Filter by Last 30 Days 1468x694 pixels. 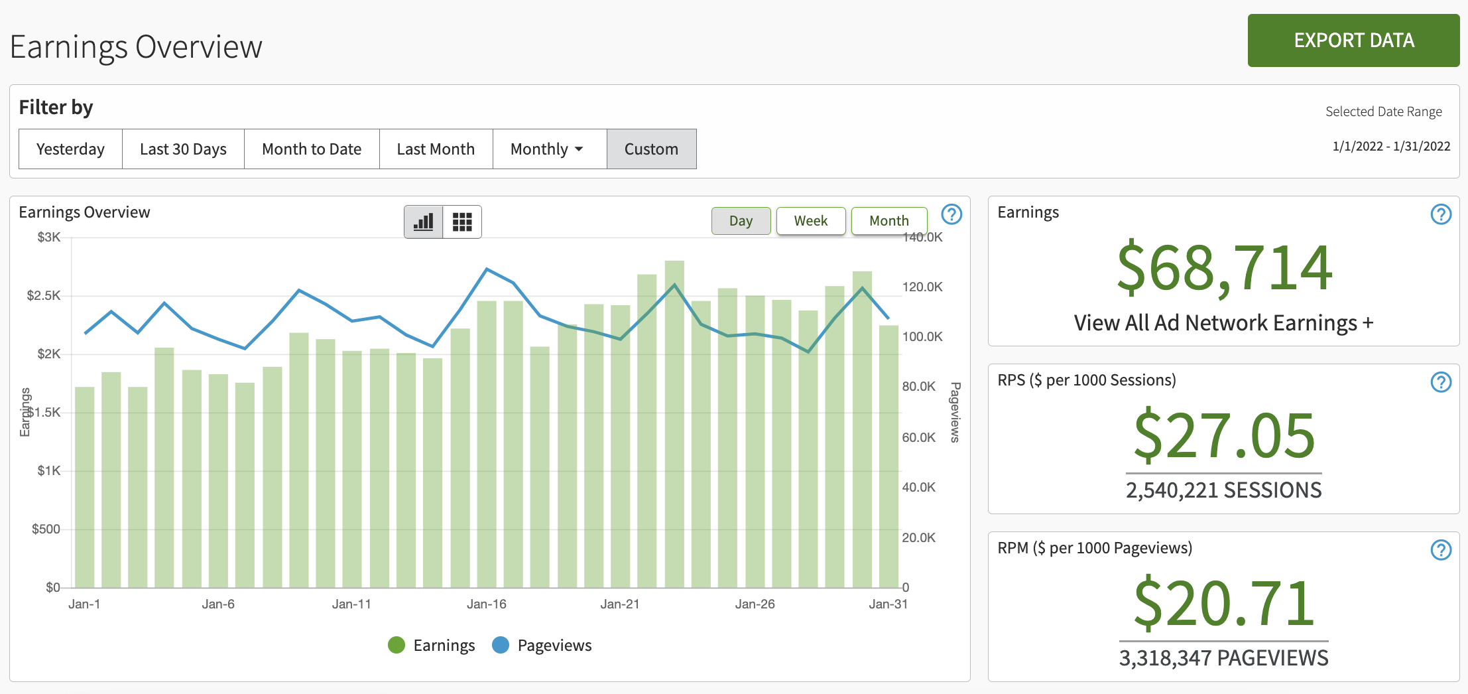click(x=183, y=149)
